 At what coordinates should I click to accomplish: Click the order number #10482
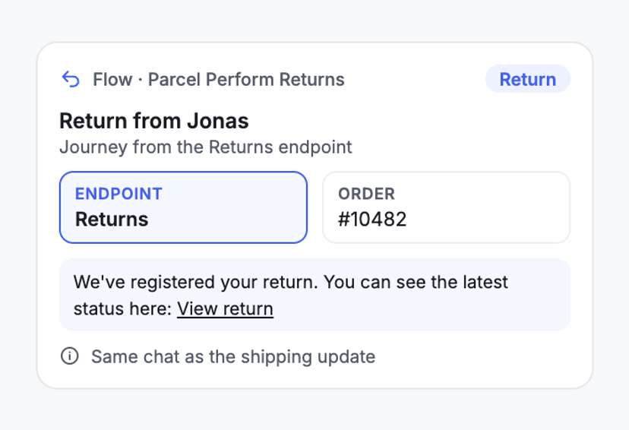click(x=372, y=220)
